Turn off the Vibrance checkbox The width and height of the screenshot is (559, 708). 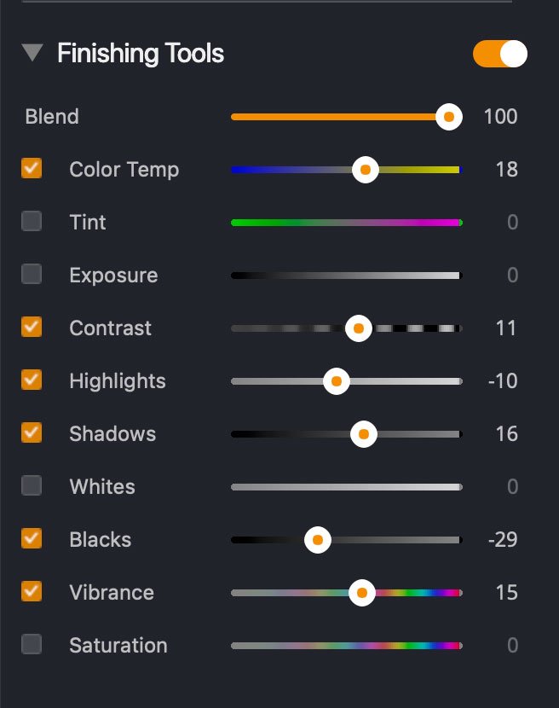point(32,592)
